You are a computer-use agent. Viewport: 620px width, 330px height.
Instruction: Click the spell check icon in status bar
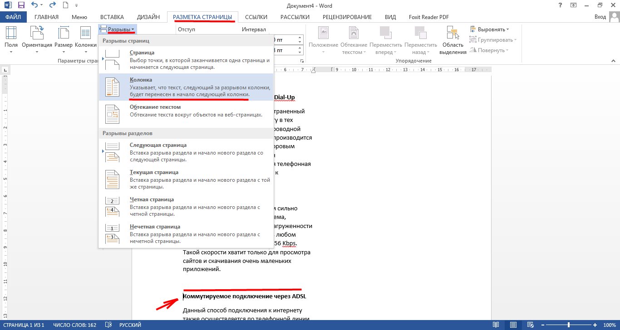[108, 325]
